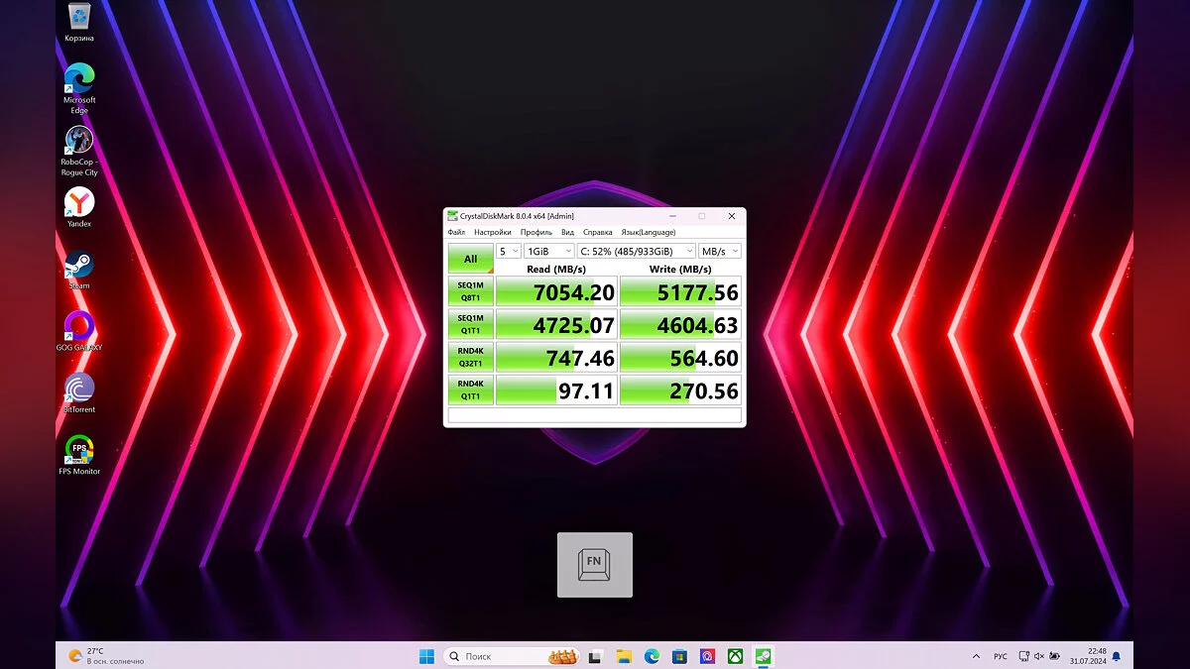Image resolution: width=1190 pixels, height=669 pixels.
Task: Run all benchmarks with the All button
Action: coord(470,259)
